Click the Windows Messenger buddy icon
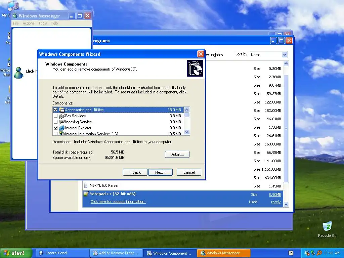 click(x=19, y=73)
